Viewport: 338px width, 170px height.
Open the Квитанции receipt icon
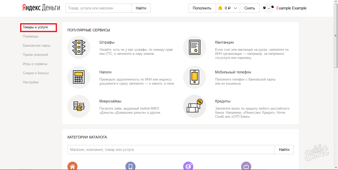point(195,47)
